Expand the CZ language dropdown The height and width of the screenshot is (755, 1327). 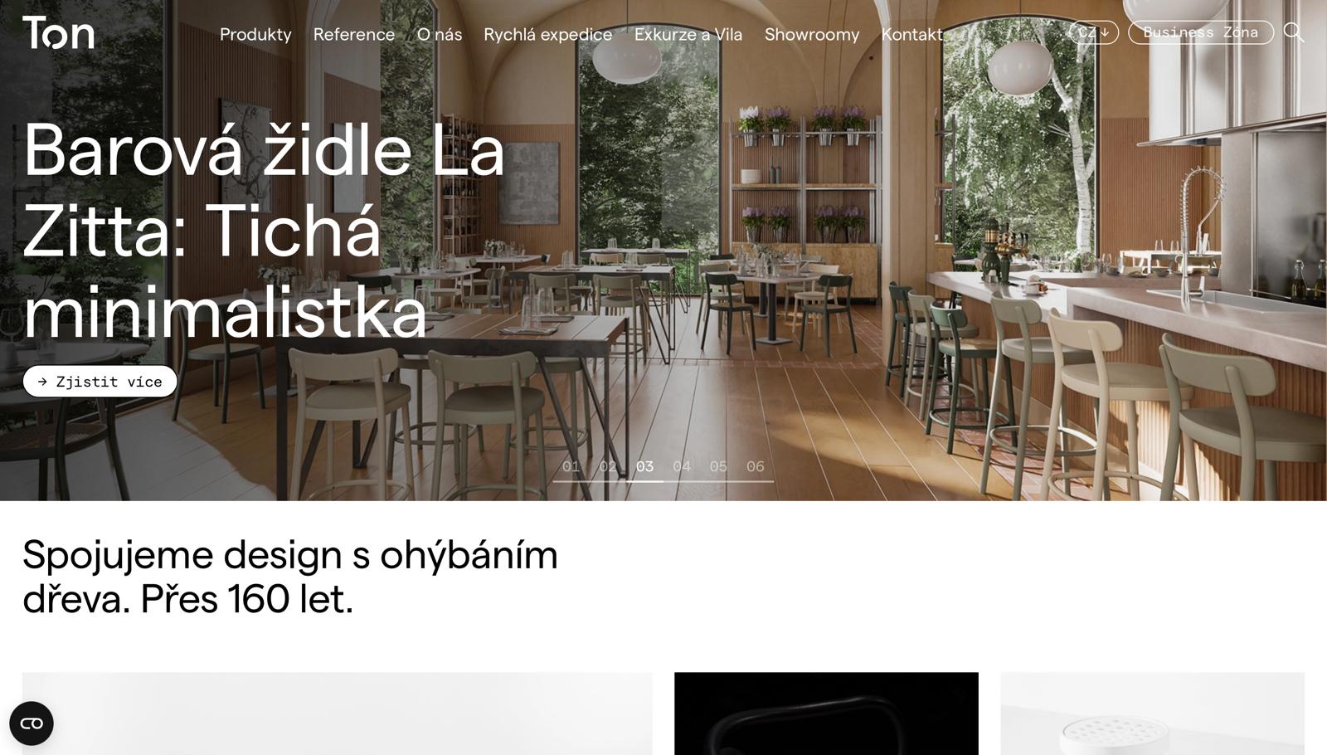(1093, 32)
